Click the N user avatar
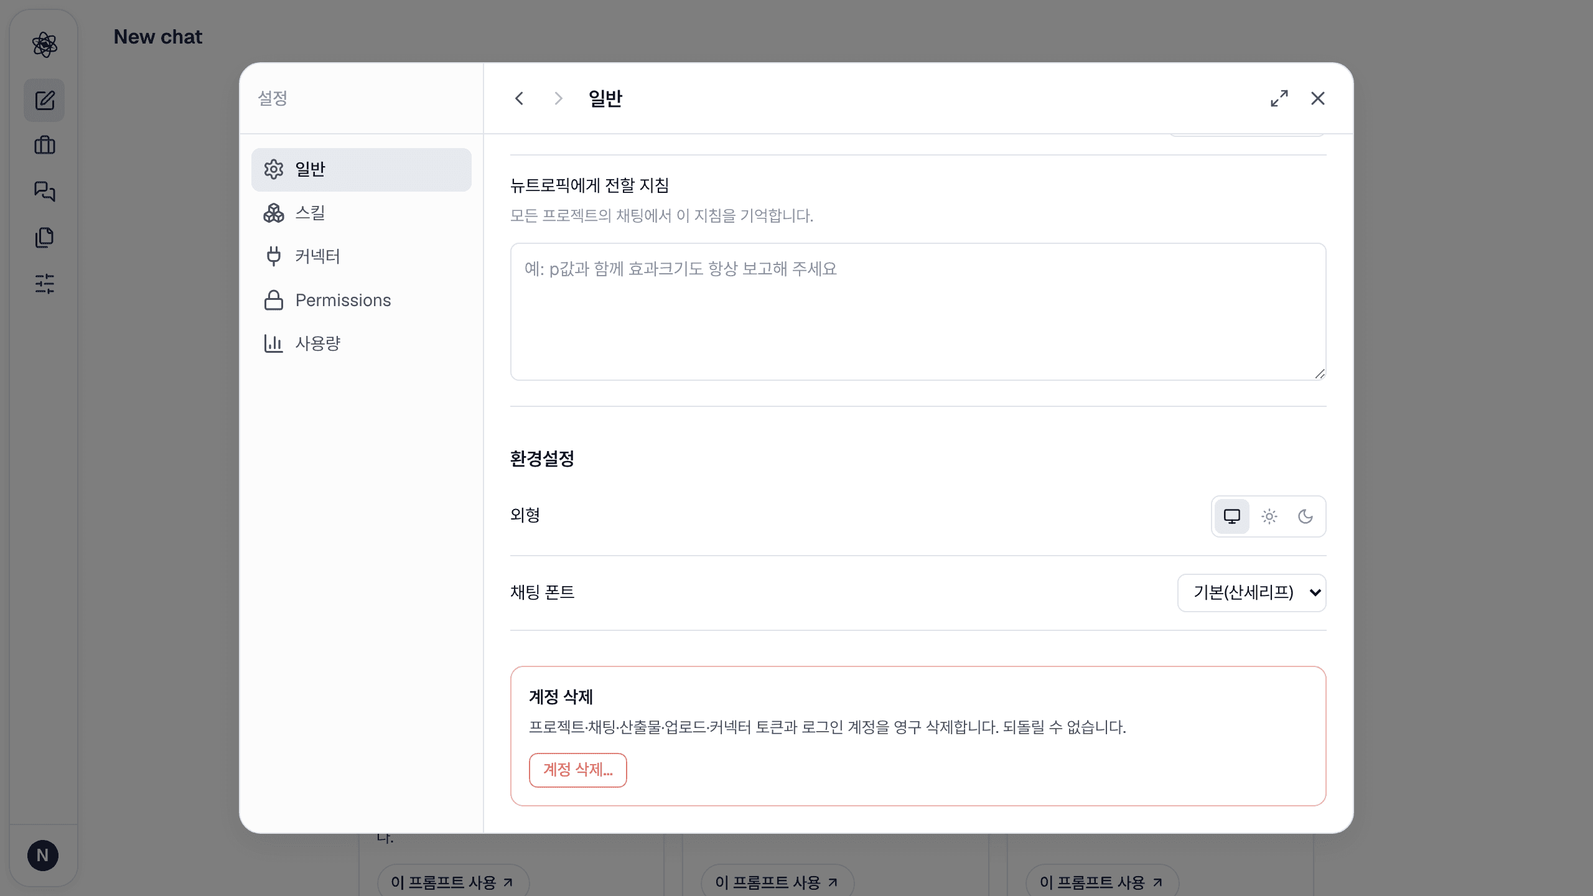Viewport: 1593px width, 896px height. [x=43, y=856]
